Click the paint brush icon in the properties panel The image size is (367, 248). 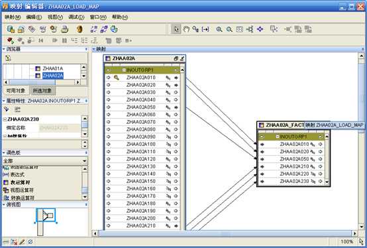[x=7, y=109]
